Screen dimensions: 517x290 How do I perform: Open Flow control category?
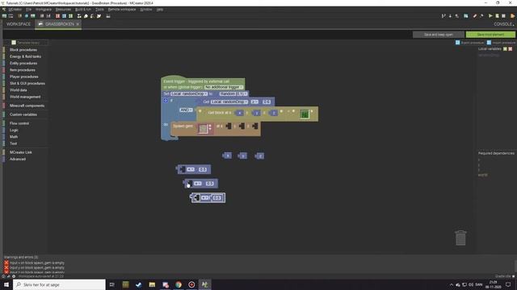pos(19,123)
